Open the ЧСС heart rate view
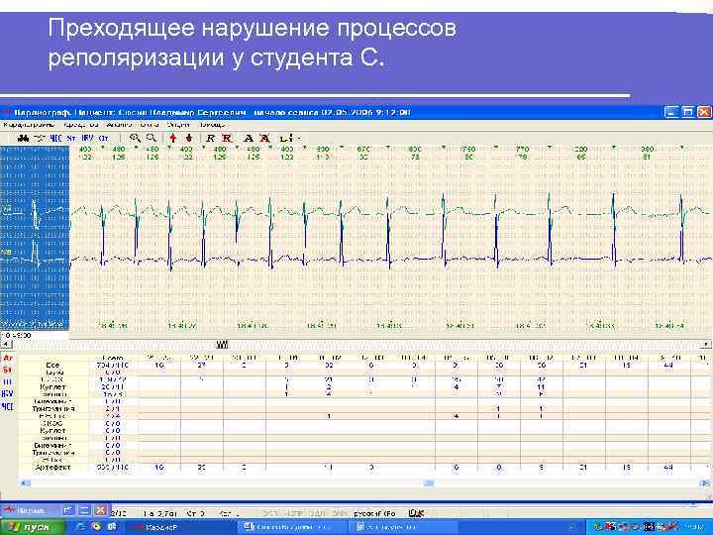The height and width of the screenshot is (535, 713). 55,138
